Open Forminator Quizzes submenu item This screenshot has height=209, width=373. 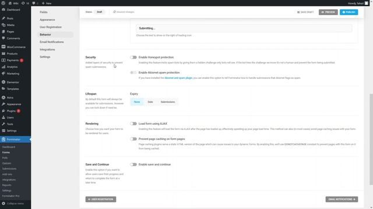point(6,163)
